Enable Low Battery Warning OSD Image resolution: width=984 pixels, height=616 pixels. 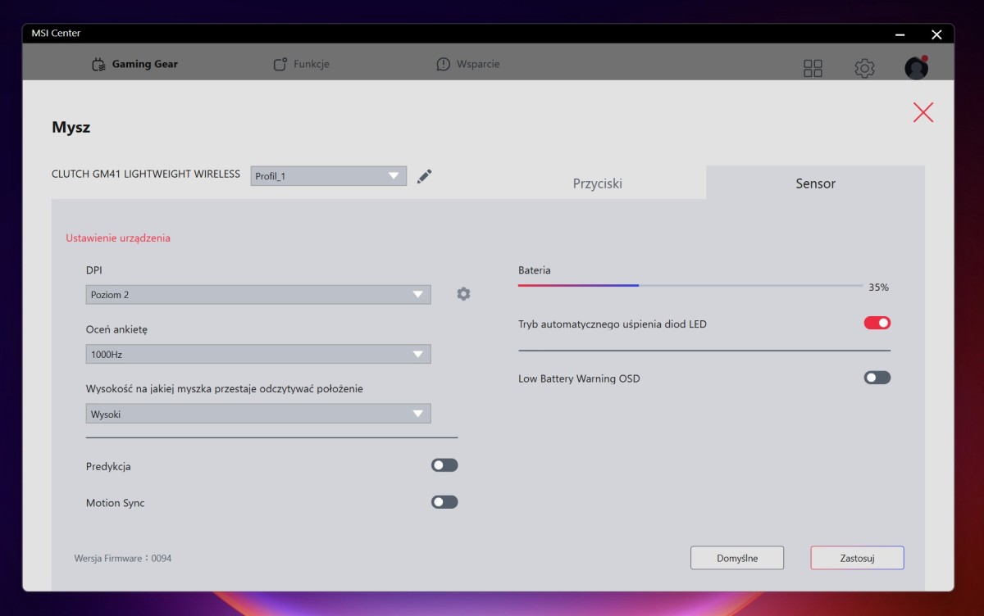point(877,378)
